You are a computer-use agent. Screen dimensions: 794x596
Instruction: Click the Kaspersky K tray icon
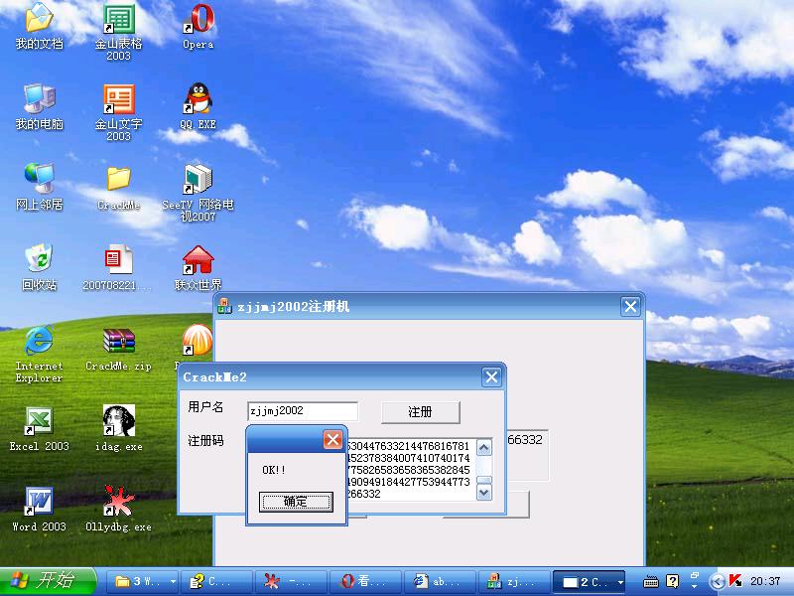pos(735,581)
